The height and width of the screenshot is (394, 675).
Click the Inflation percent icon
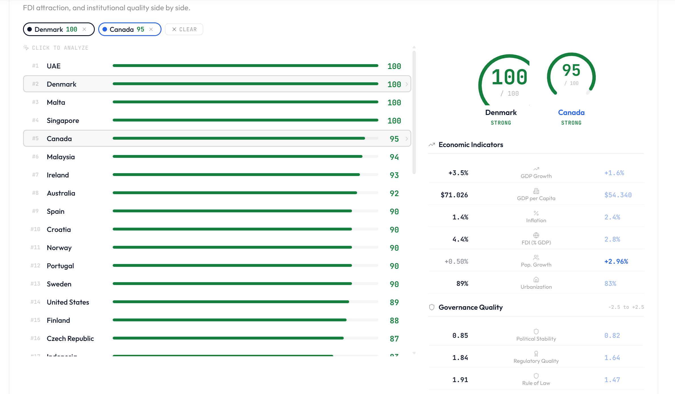coord(536,213)
